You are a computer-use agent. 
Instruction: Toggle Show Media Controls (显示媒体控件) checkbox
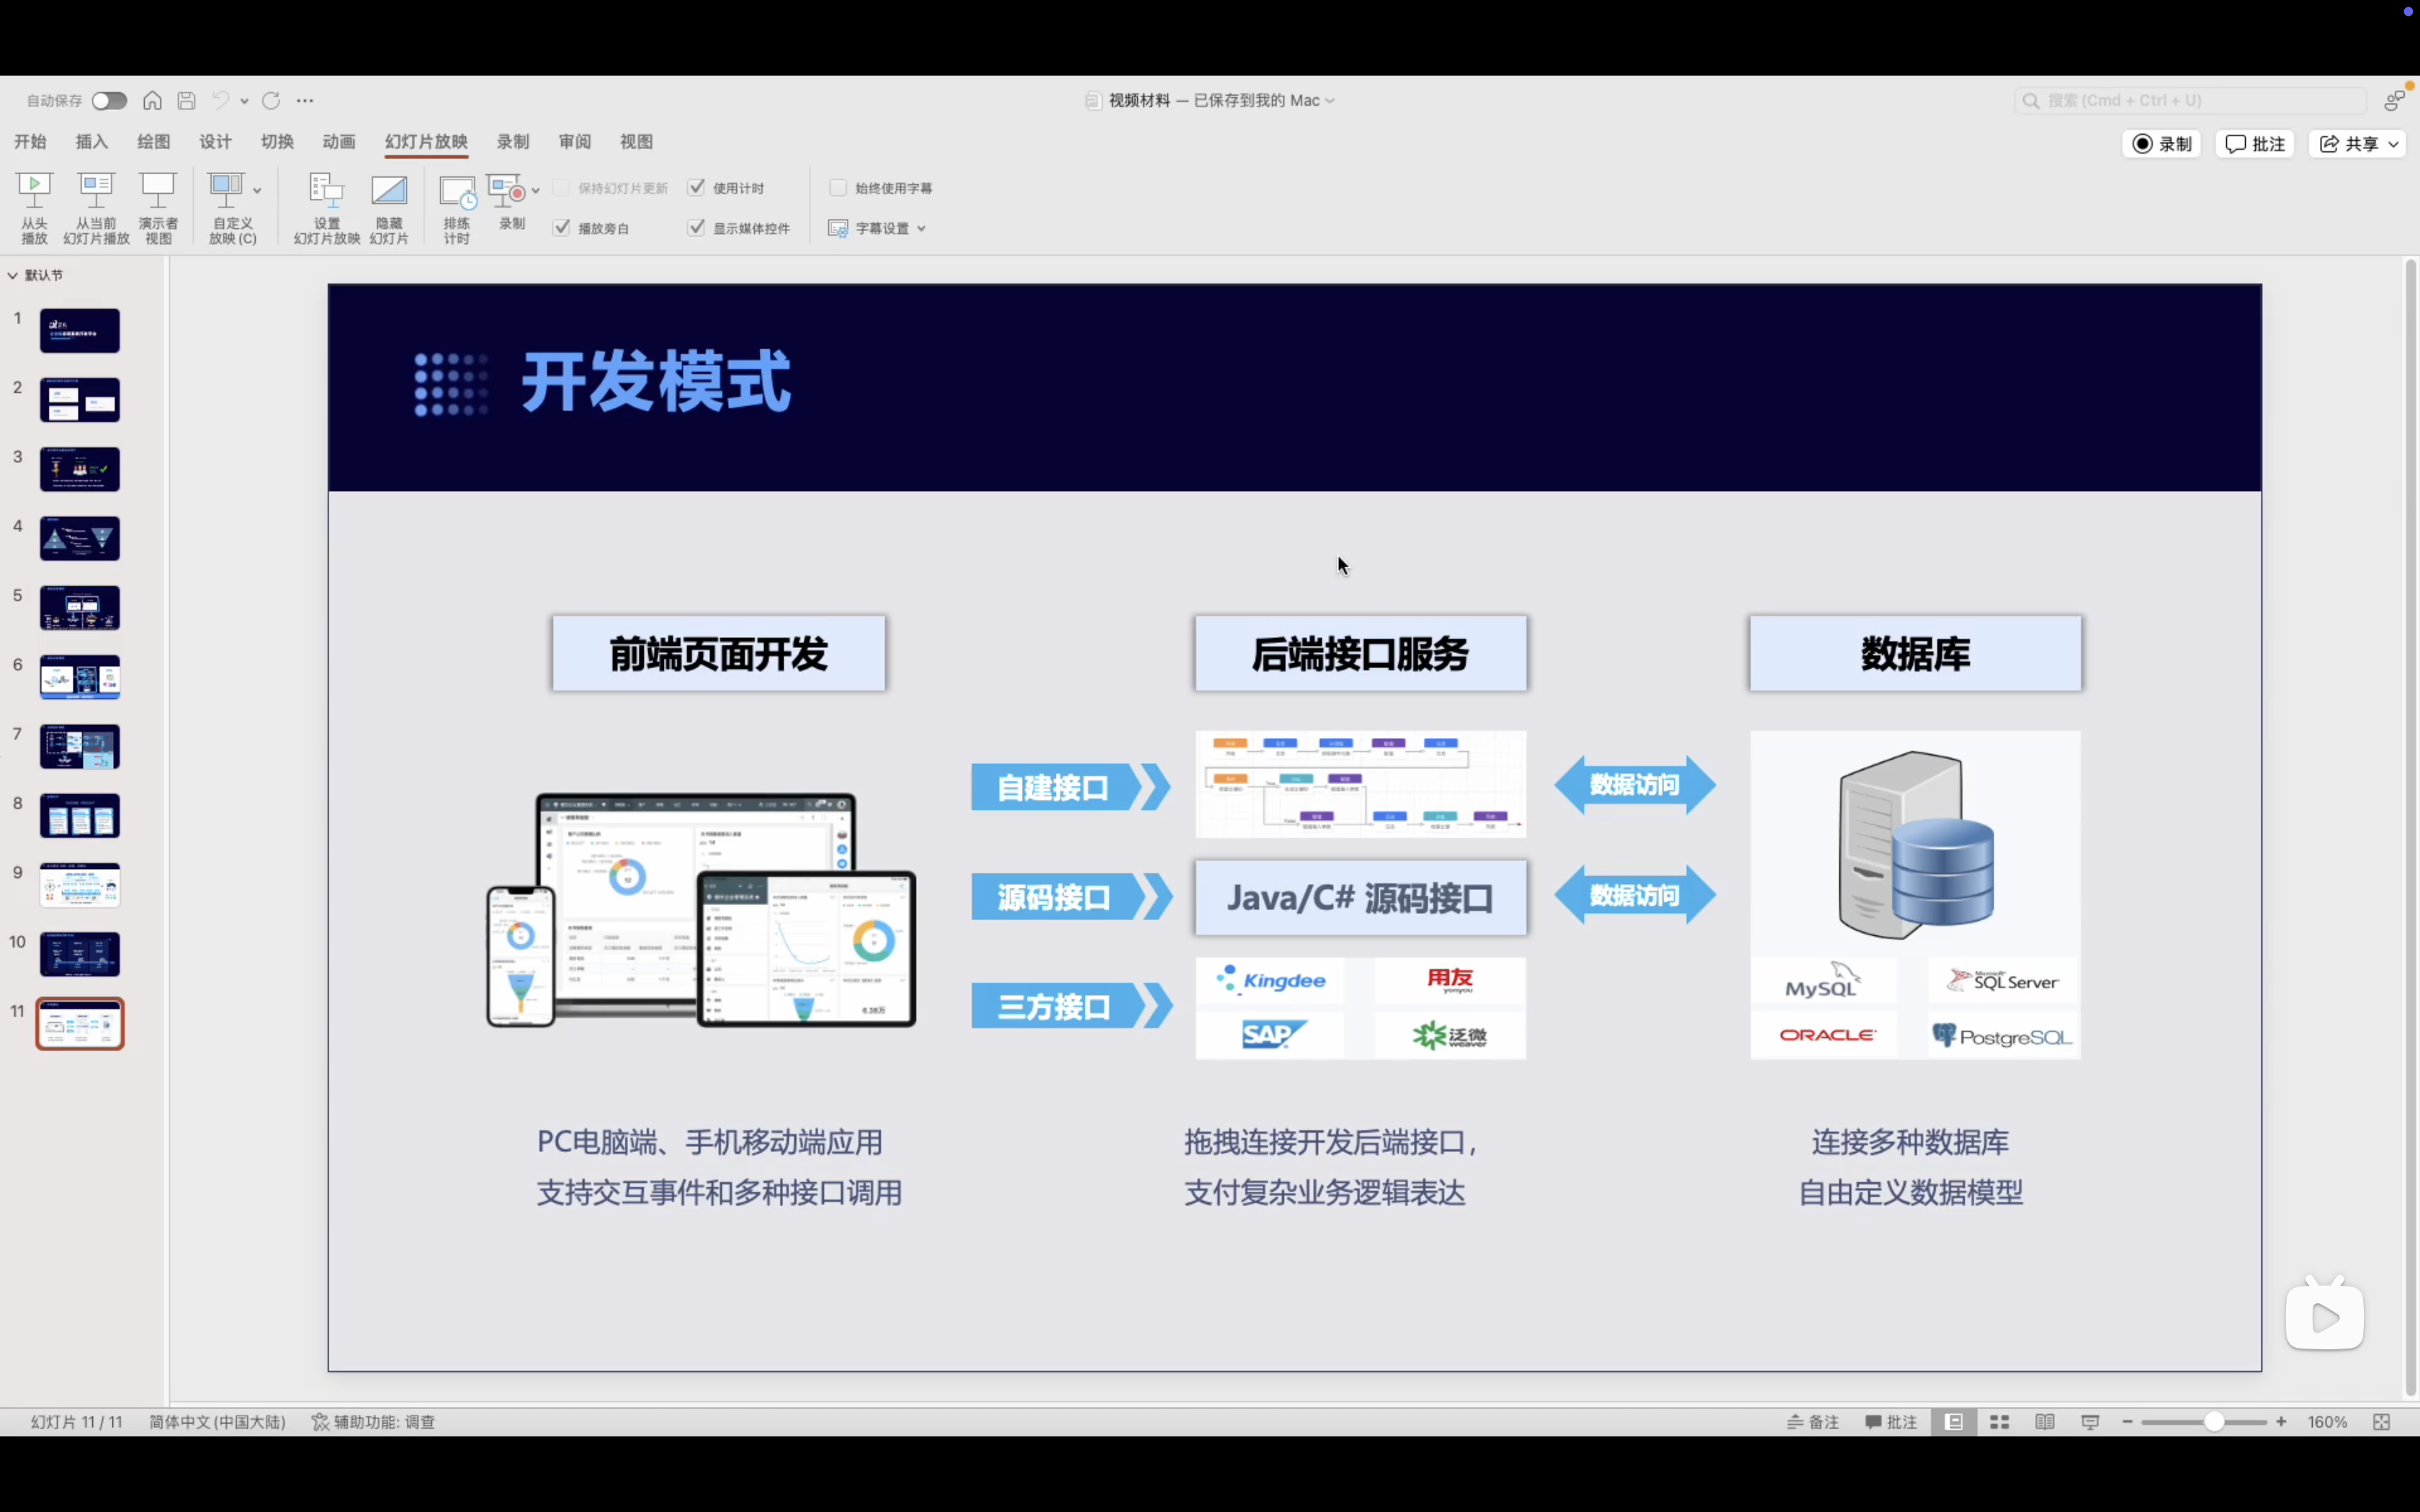tap(697, 227)
